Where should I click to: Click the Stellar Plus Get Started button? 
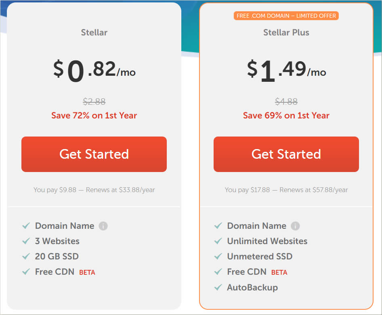[x=286, y=154]
